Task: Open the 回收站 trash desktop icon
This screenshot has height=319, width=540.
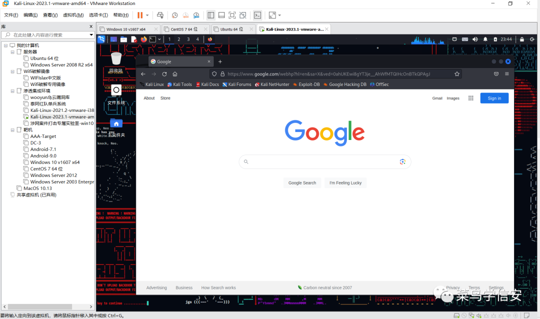Action: click(x=116, y=62)
